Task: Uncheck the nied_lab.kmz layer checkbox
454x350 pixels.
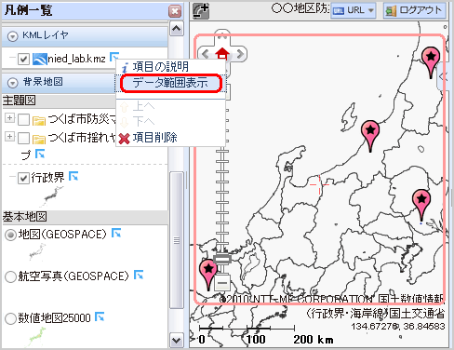Action: coord(23,59)
